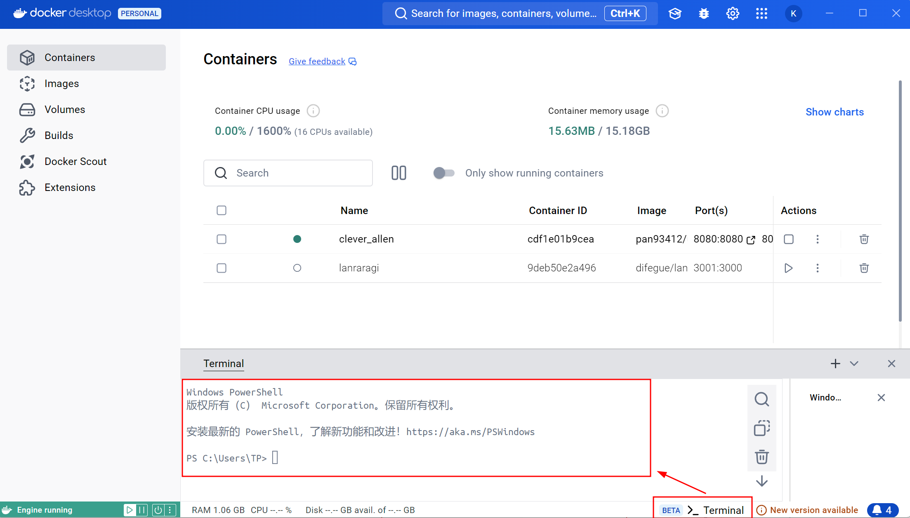Viewport: 910px width, 518px height.
Task: Expand the new terminal options chevron
Action: 854,363
